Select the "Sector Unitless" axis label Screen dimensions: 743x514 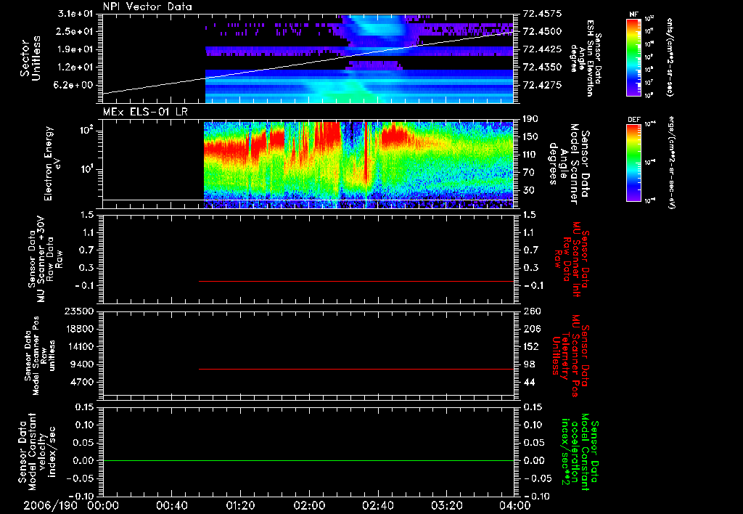(x=30, y=58)
